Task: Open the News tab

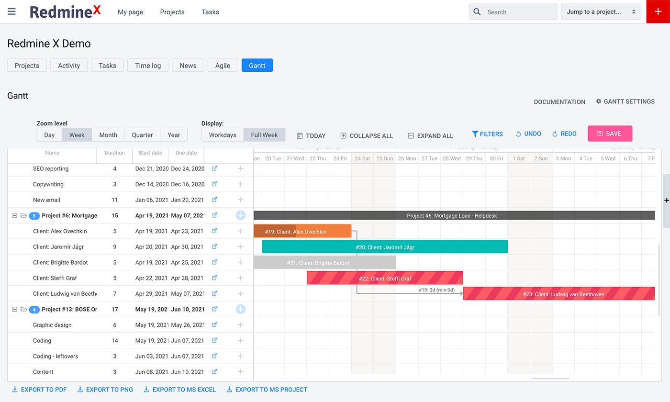Action: point(188,66)
